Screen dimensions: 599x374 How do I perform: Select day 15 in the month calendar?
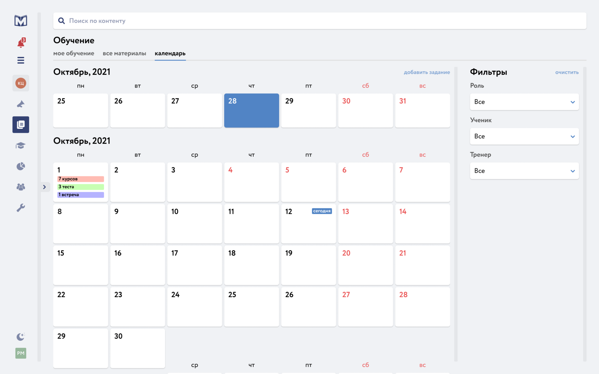[81, 265]
